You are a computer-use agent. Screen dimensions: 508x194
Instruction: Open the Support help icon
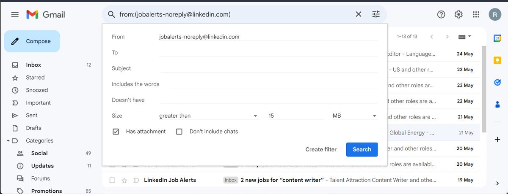pos(441,14)
